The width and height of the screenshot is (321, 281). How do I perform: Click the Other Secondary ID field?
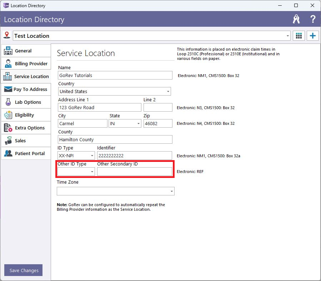[135, 172]
